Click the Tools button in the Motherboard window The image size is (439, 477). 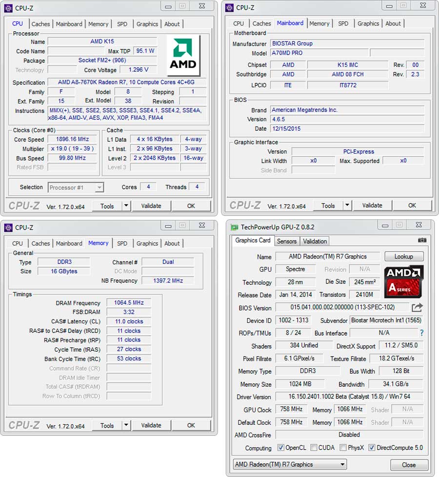(328, 205)
